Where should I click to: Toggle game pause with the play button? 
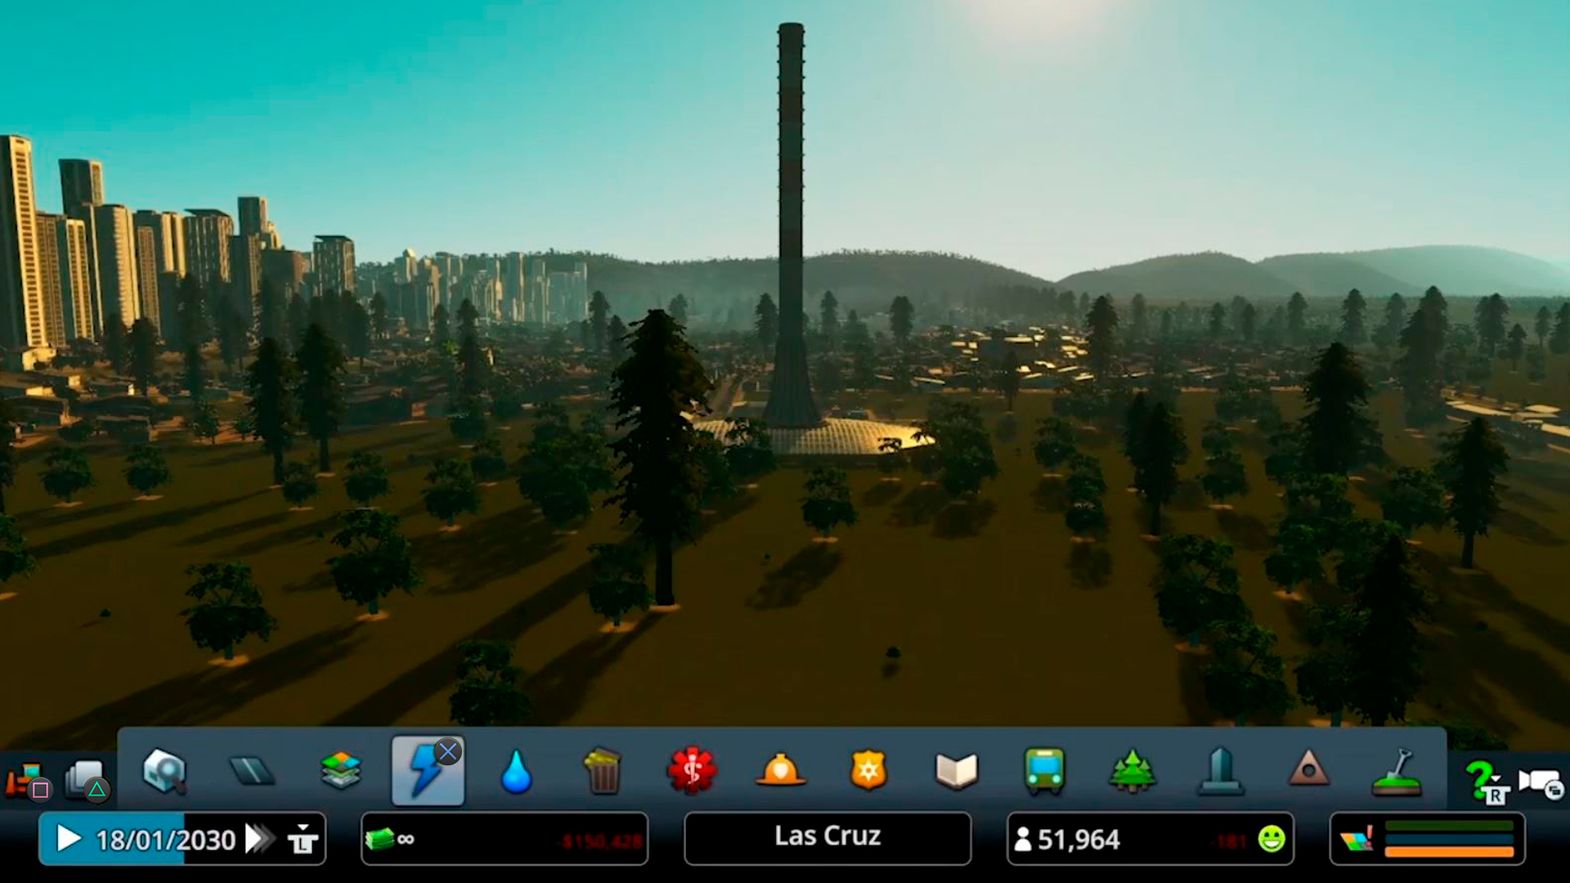(69, 838)
